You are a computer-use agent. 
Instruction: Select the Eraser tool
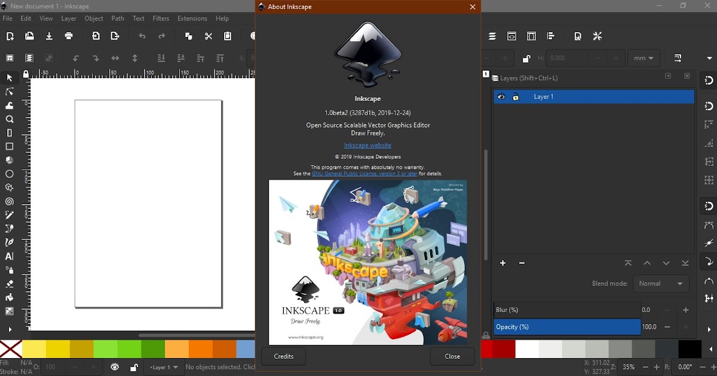10,284
